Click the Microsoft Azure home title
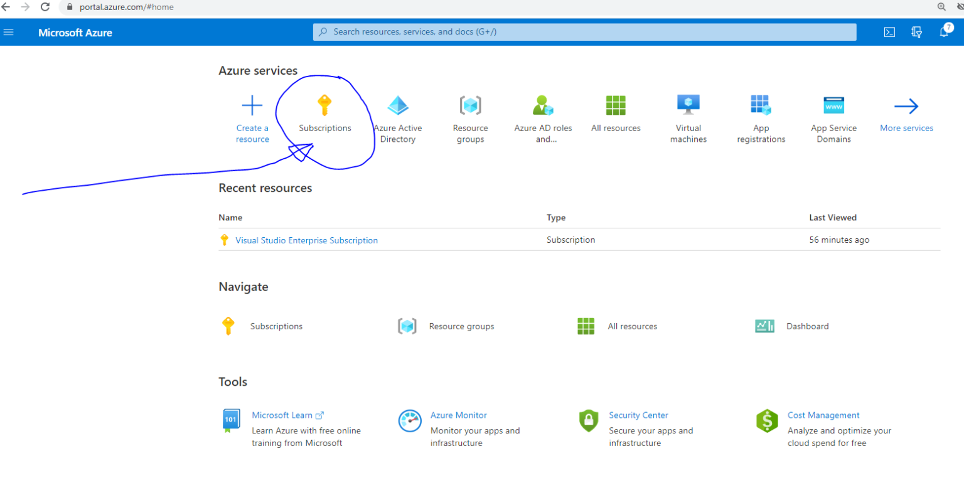 [x=75, y=33]
